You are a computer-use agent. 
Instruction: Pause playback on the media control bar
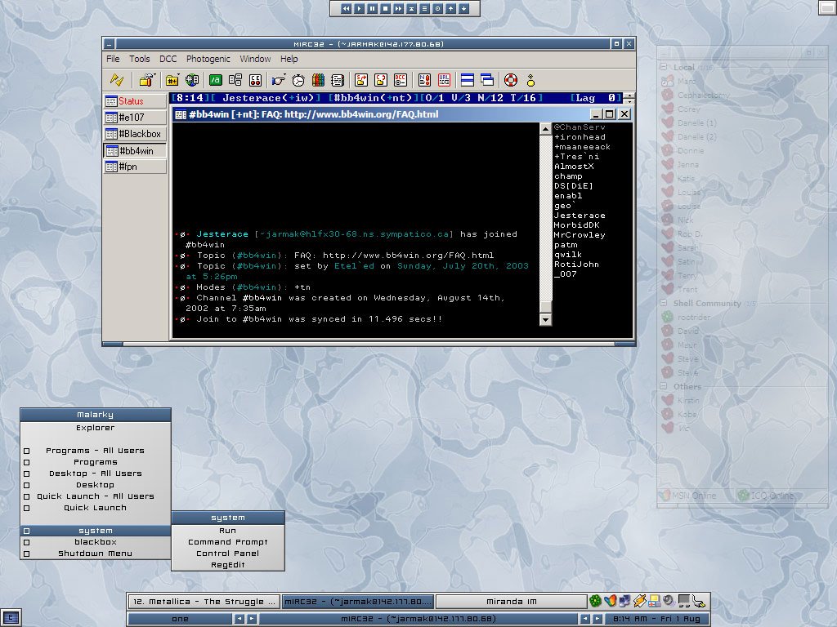(372, 8)
